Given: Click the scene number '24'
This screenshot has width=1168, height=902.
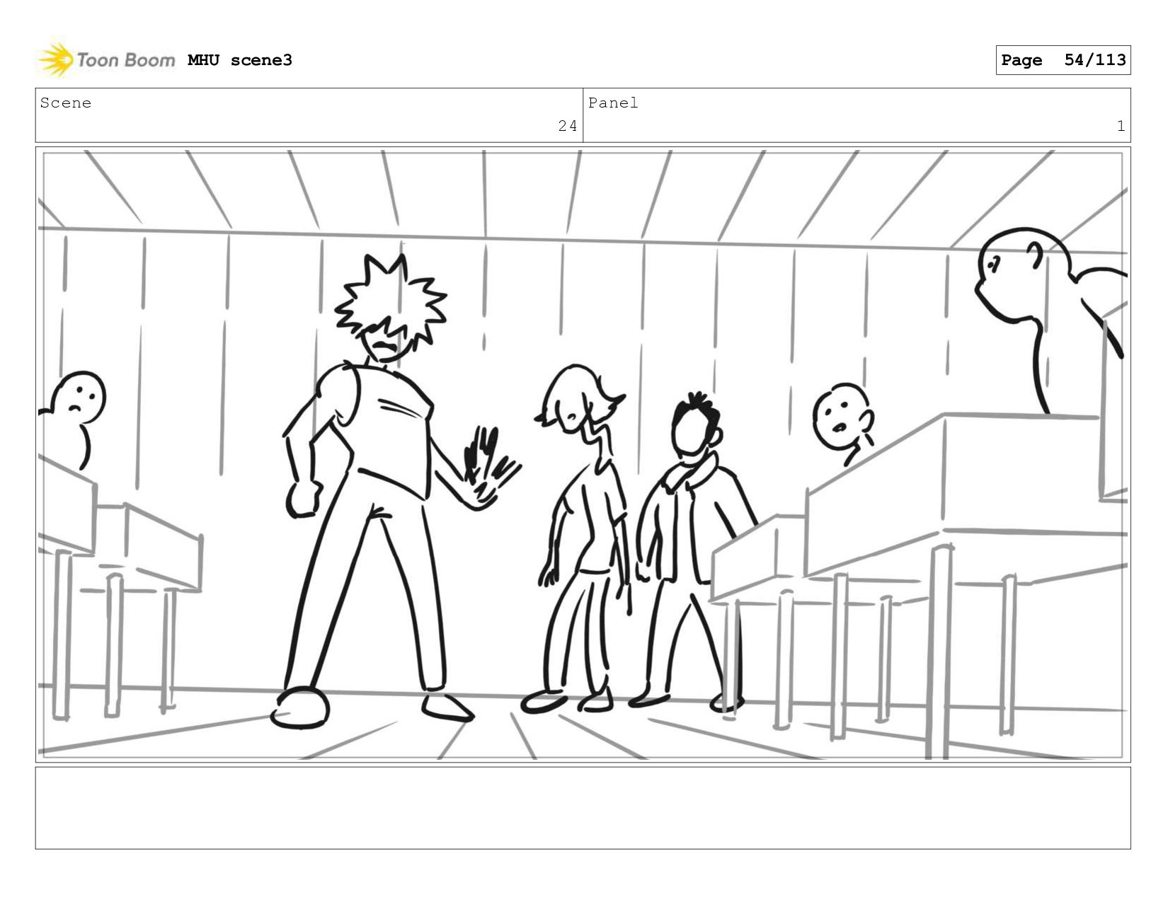Looking at the screenshot, I should 568,126.
